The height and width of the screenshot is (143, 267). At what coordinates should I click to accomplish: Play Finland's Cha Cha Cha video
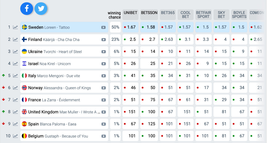(x=104, y=40)
